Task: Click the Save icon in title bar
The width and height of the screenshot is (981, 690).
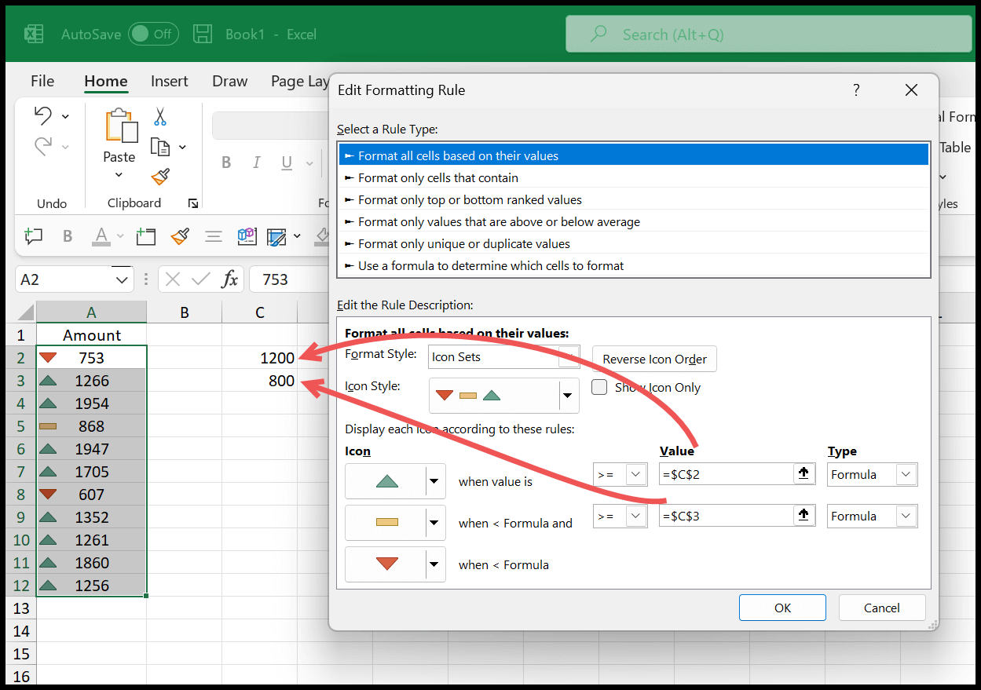Action: (203, 33)
